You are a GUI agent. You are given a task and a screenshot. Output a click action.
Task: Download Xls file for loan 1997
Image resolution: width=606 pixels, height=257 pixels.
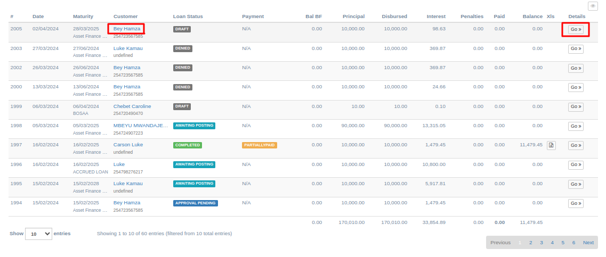coord(551,145)
